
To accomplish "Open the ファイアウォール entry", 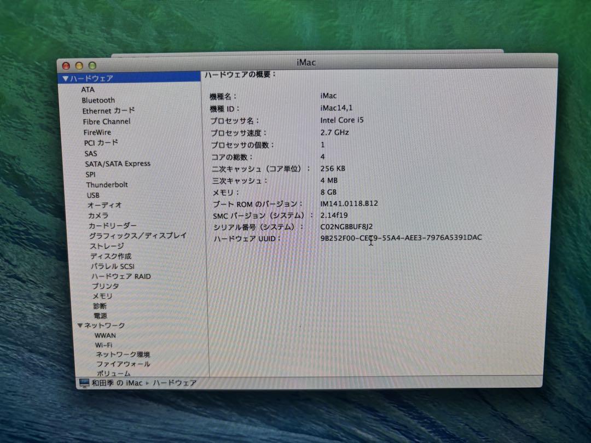I will (x=123, y=364).
